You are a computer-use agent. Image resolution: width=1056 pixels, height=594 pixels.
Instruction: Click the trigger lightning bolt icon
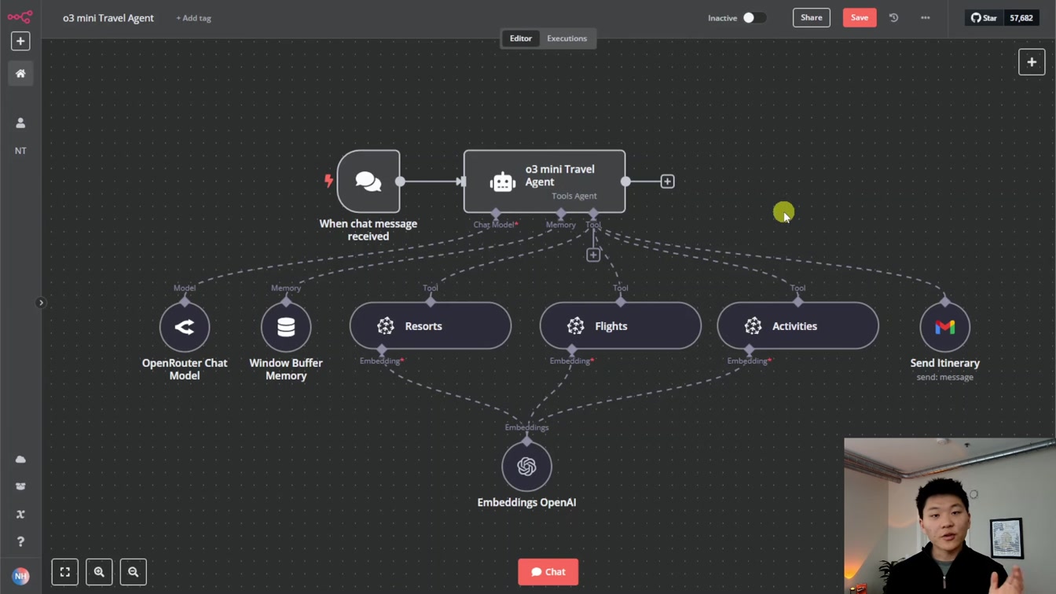pyautogui.click(x=328, y=181)
